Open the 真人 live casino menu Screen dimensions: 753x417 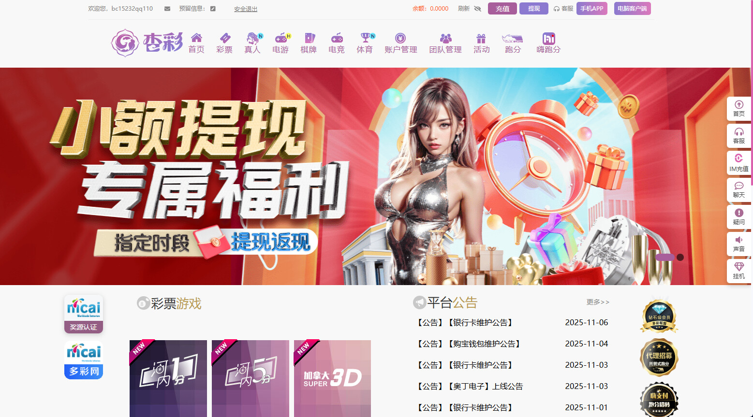pyautogui.click(x=252, y=43)
